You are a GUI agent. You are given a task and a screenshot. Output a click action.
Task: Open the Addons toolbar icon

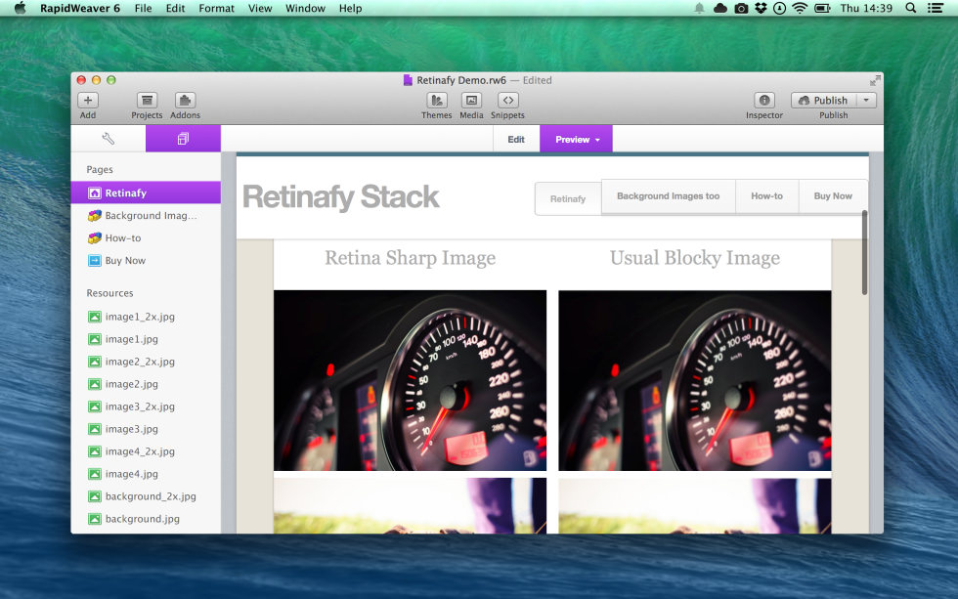tap(185, 101)
